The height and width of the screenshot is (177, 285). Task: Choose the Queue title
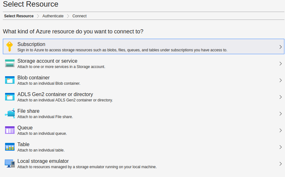click(x=25, y=128)
